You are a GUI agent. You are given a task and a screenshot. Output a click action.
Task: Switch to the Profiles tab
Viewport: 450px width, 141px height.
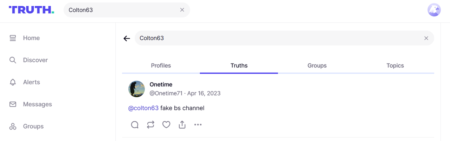pos(161,66)
